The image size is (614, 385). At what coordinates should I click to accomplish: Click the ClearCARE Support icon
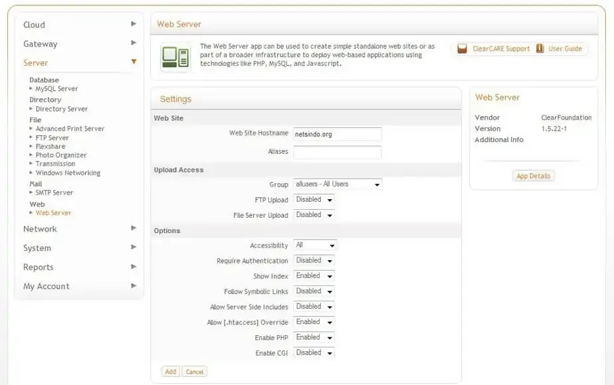click(462, 48)
